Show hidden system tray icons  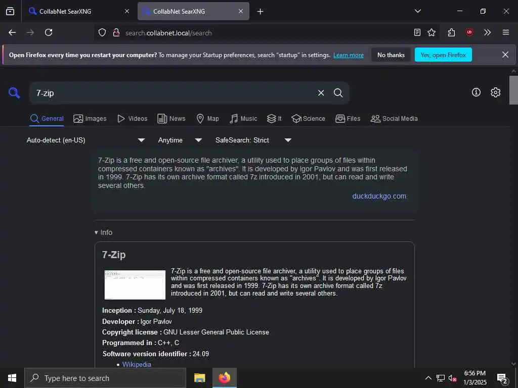click(x=428, y=378)
